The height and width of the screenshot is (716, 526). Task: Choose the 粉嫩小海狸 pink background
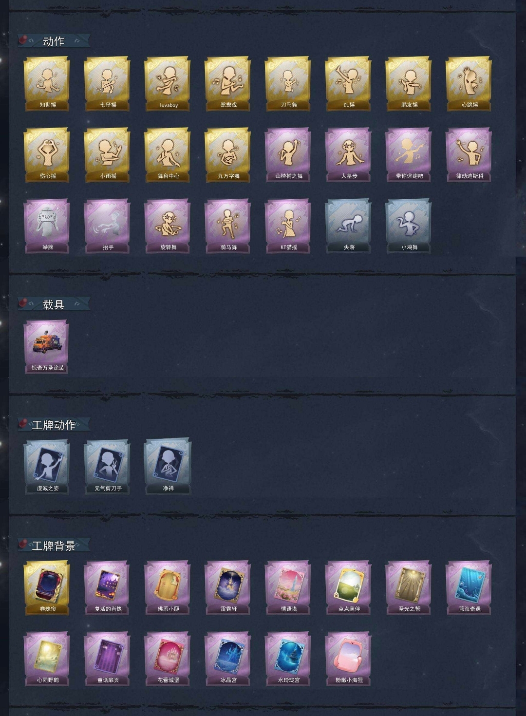pos(348,659)
